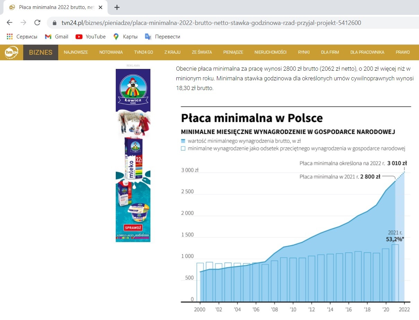Reload the page with refresh icon

37,23
